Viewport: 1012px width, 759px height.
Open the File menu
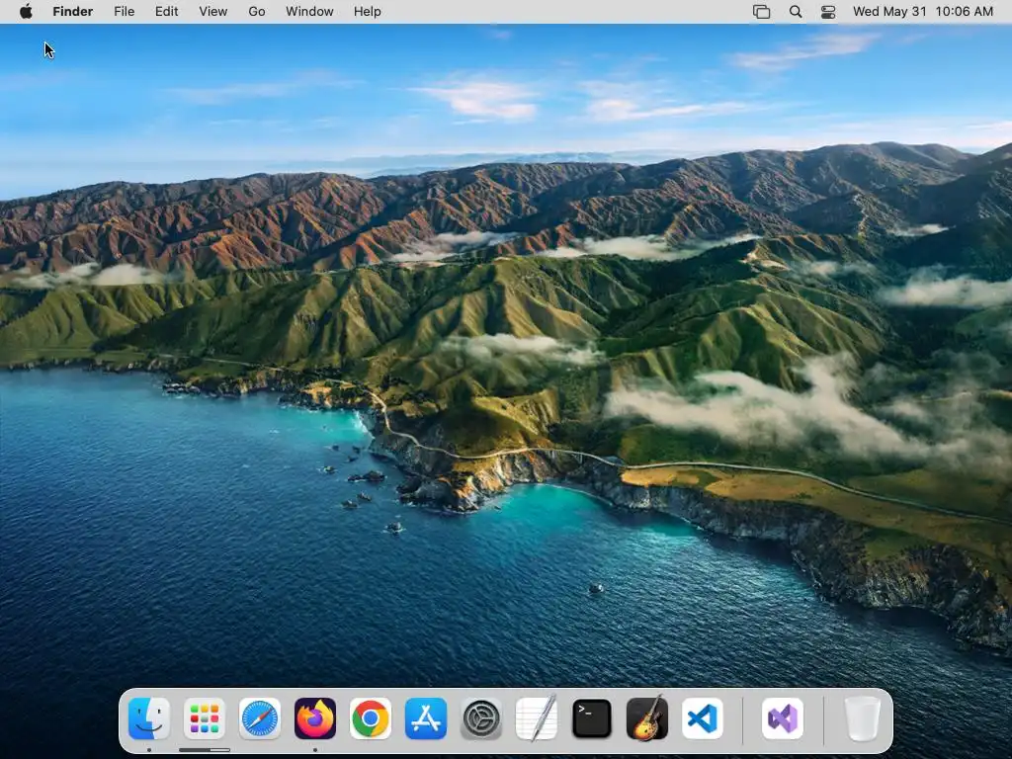point(124,12)
